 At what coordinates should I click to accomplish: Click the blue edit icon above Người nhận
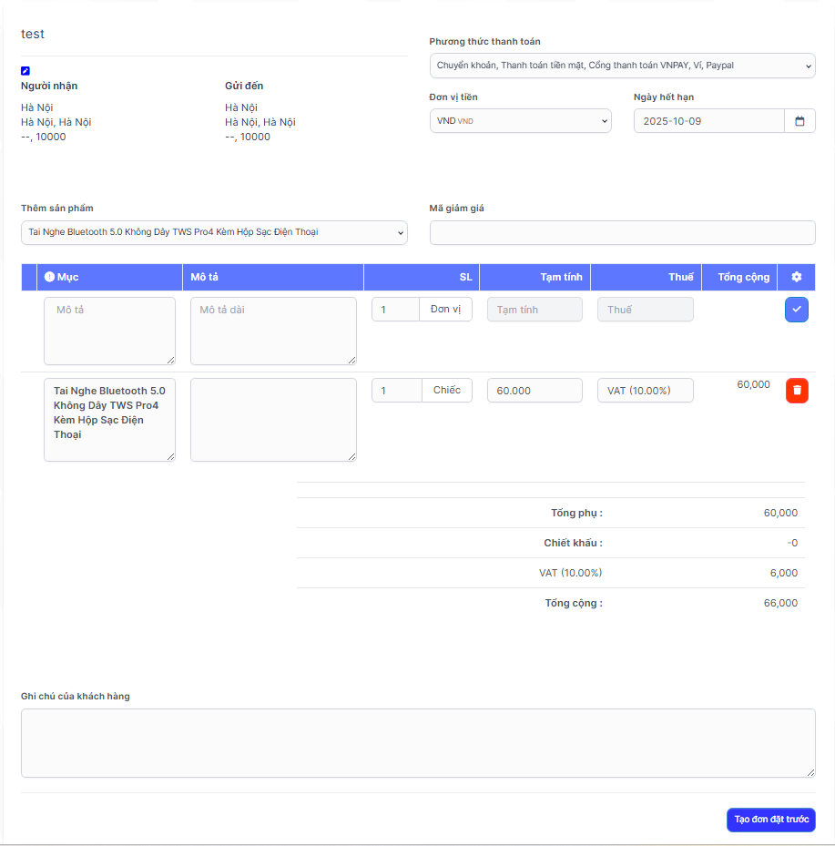25,71
